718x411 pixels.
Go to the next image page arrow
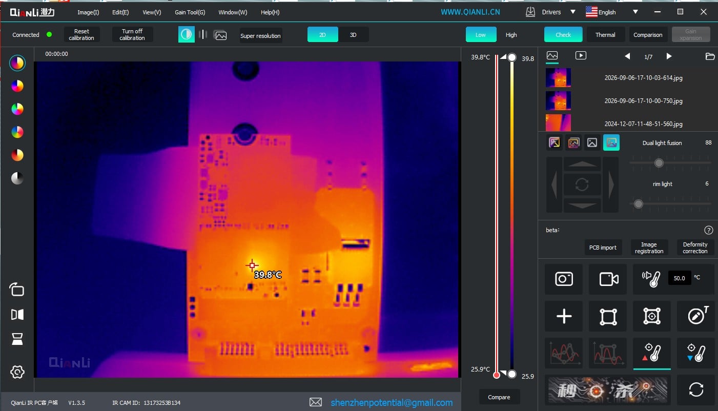click(669, 56)
